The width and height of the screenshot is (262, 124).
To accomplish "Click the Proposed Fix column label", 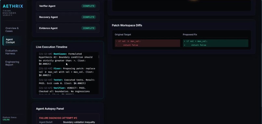I will [190, 34].
